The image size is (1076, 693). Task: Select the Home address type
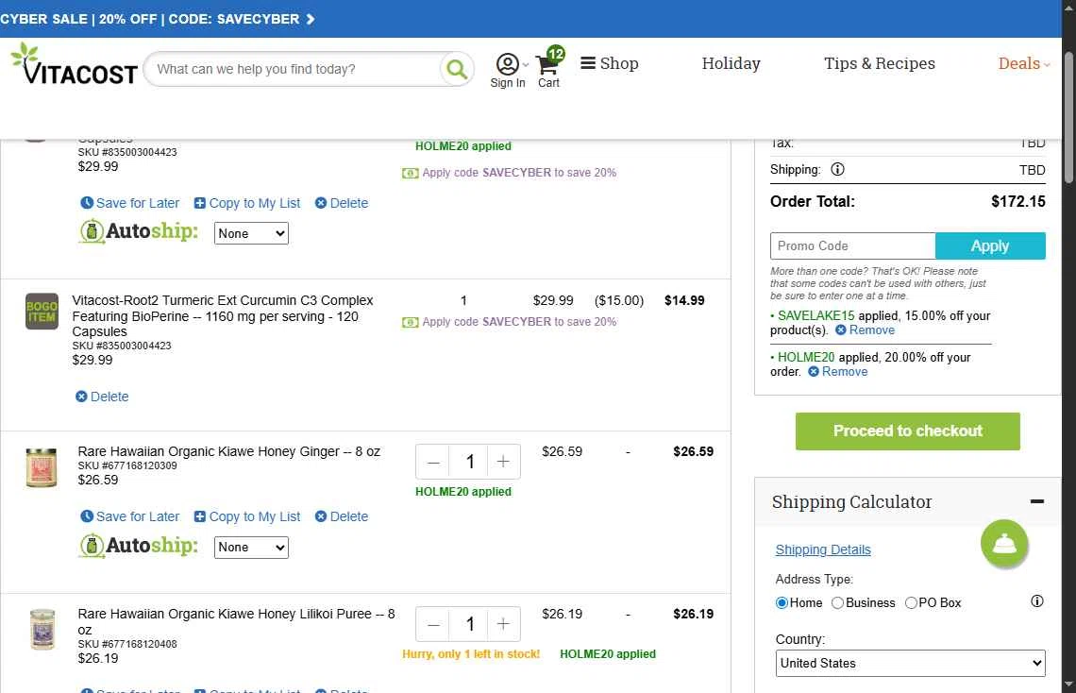[x=782, y=602]
